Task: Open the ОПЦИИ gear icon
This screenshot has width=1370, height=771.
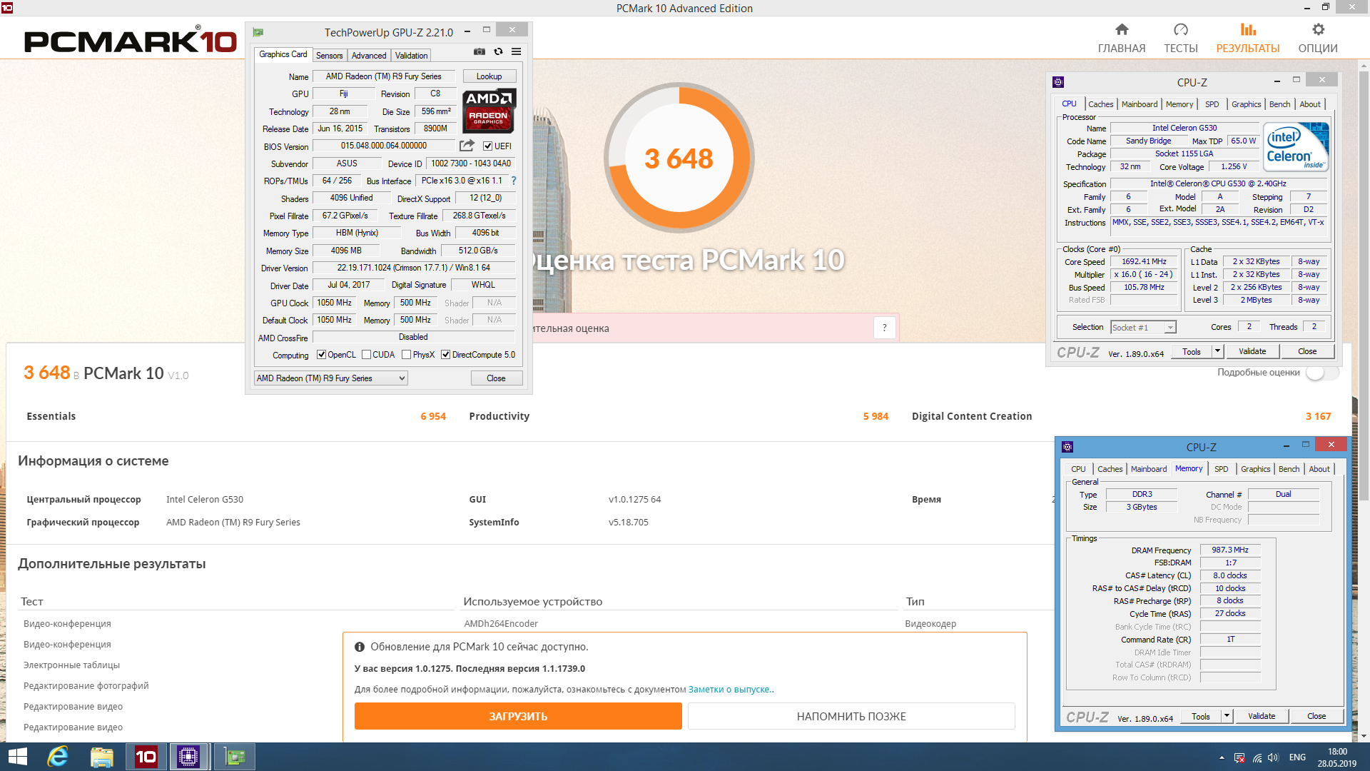Action: coord(1318,30)
